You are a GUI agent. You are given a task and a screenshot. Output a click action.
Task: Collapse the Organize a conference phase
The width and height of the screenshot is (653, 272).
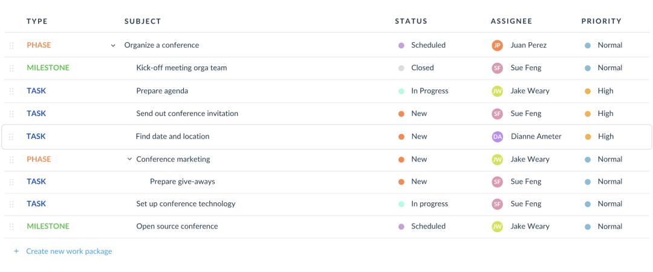coord(113,45)
